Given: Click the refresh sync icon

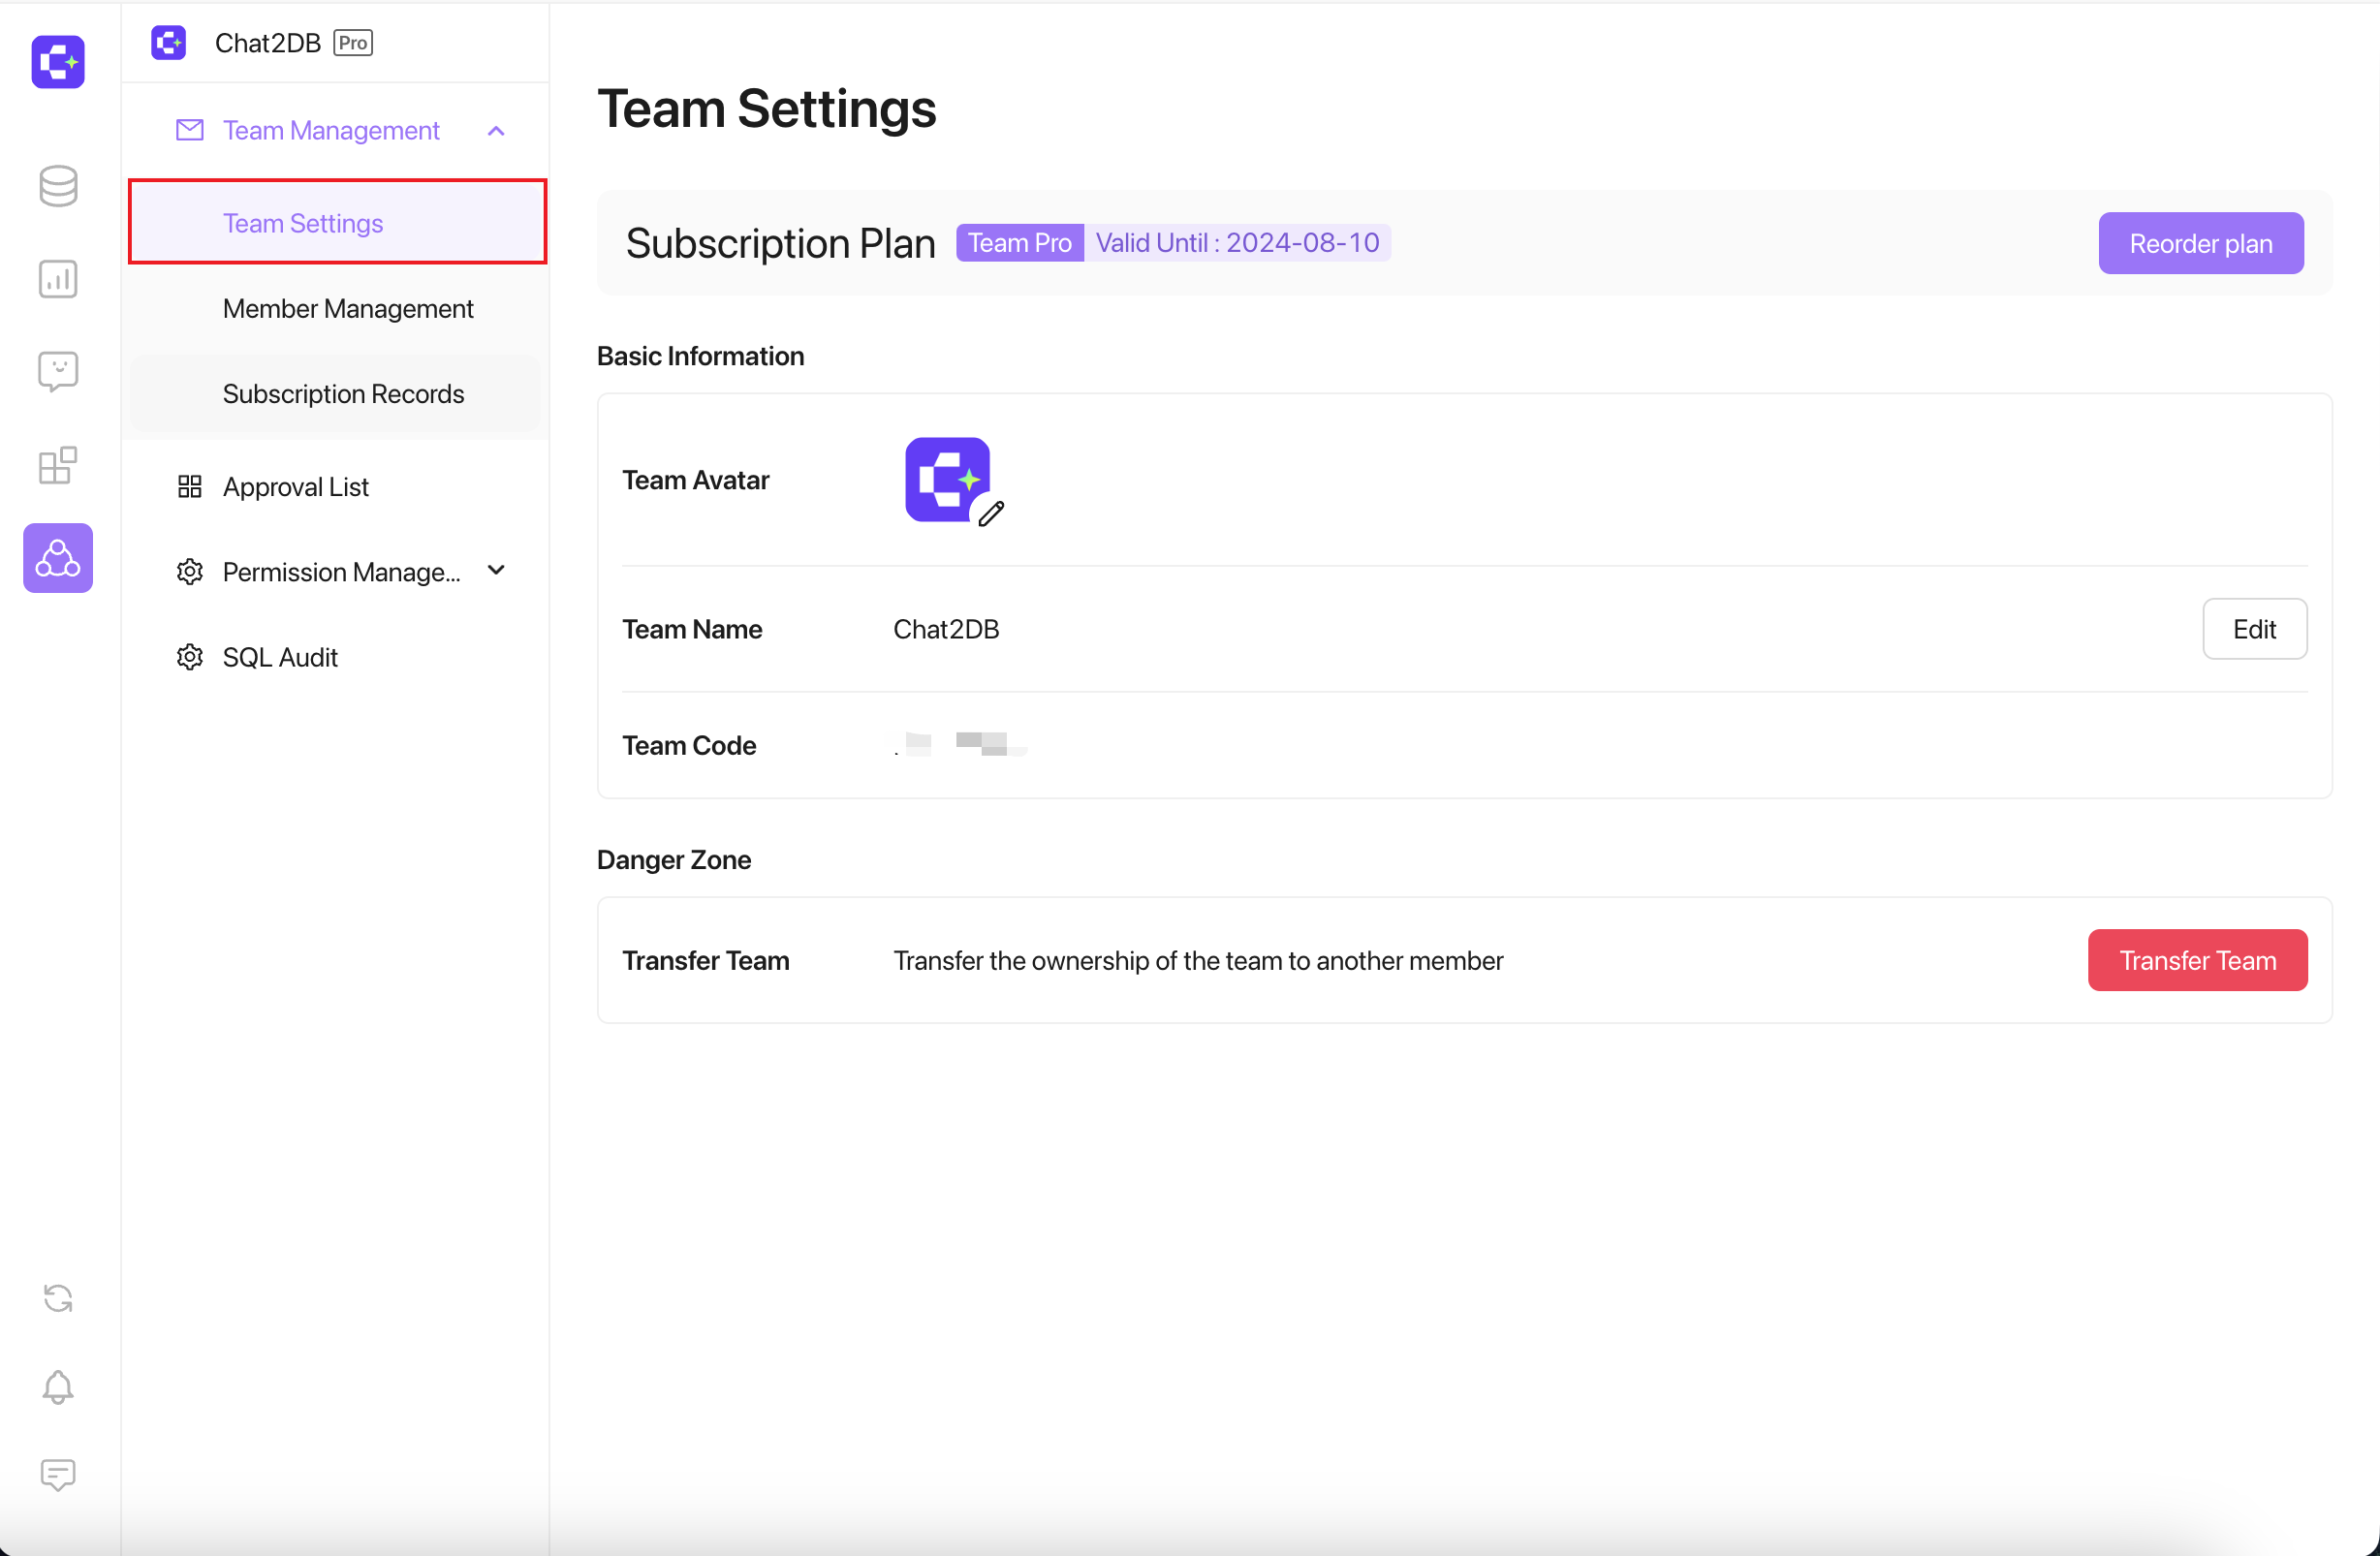Looking at the screenshot, I should click(x=58, y=1298).
